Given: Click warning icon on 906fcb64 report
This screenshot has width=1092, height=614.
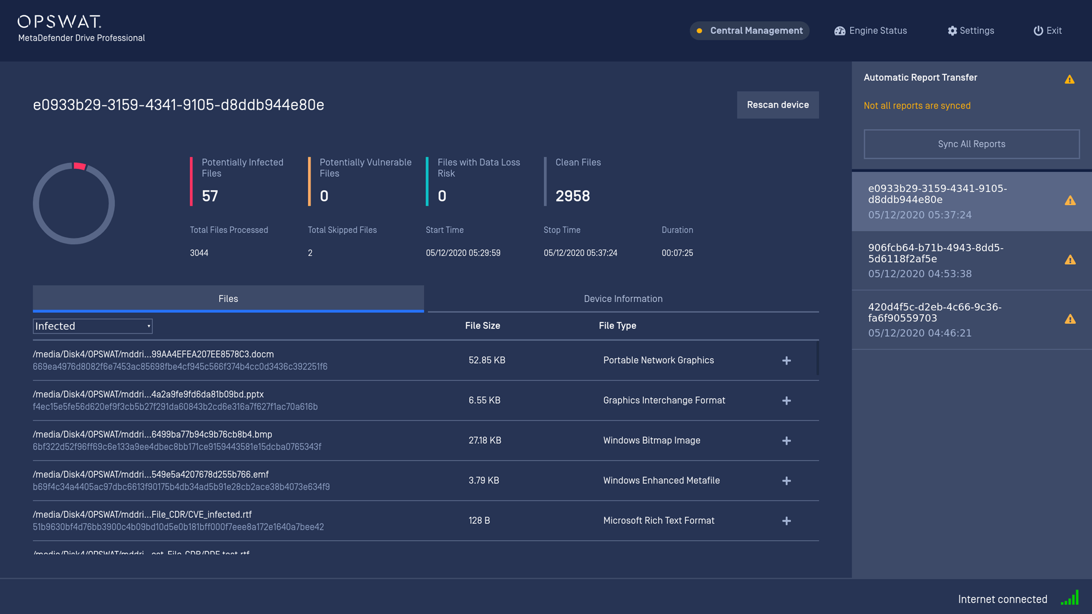Looking at the screenshot, I should pyautogui.click(x=1070, y=260).
